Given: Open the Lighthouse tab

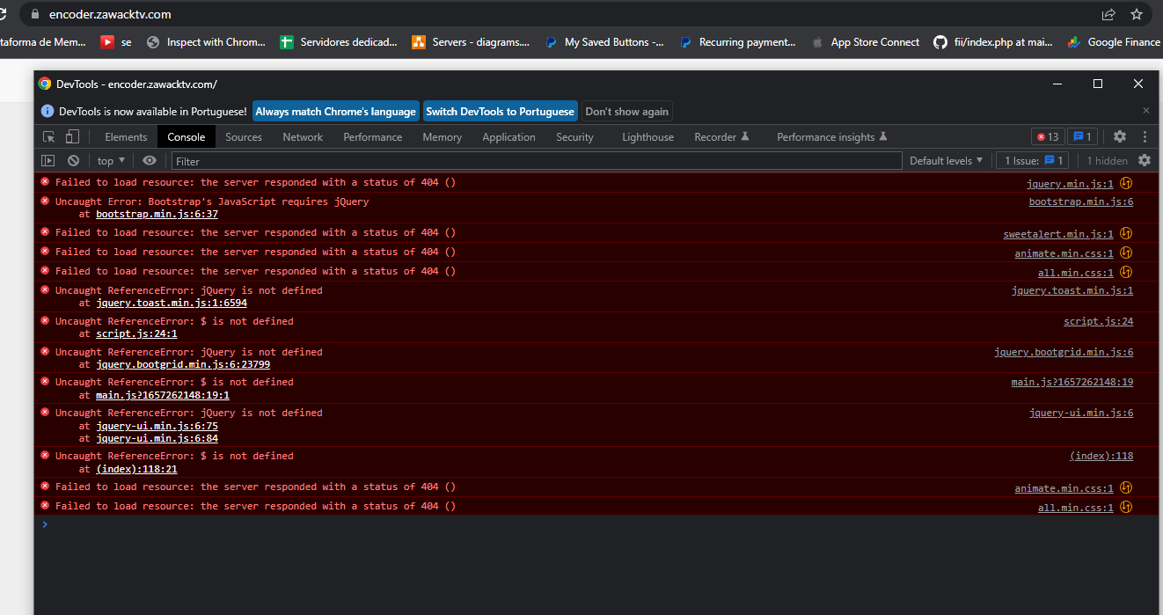Looking at the screenshot, I should 647,136.
